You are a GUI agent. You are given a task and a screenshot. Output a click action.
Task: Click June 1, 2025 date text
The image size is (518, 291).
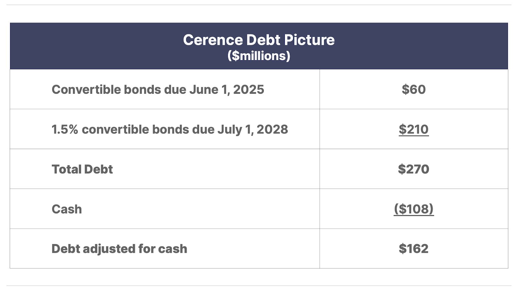pos(227,90)
